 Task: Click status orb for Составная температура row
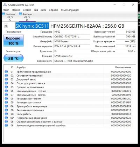[6, 76]
